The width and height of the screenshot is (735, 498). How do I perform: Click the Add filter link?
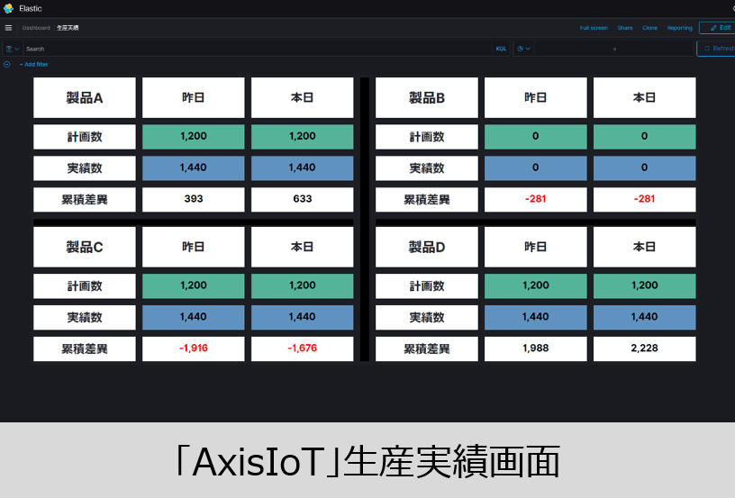36,65
